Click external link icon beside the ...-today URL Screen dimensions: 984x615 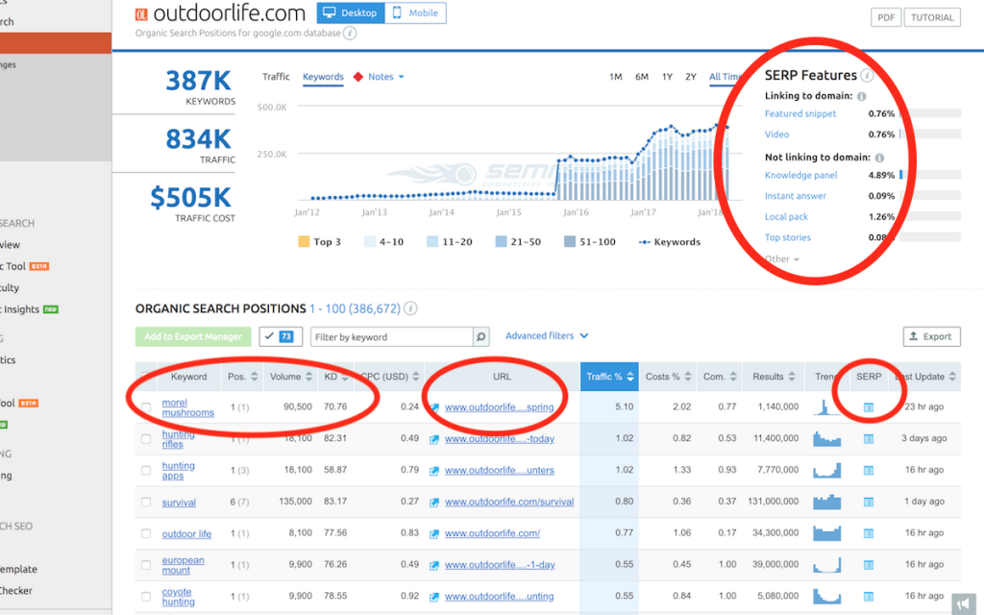pyautogui.click(x=434, y=439)
